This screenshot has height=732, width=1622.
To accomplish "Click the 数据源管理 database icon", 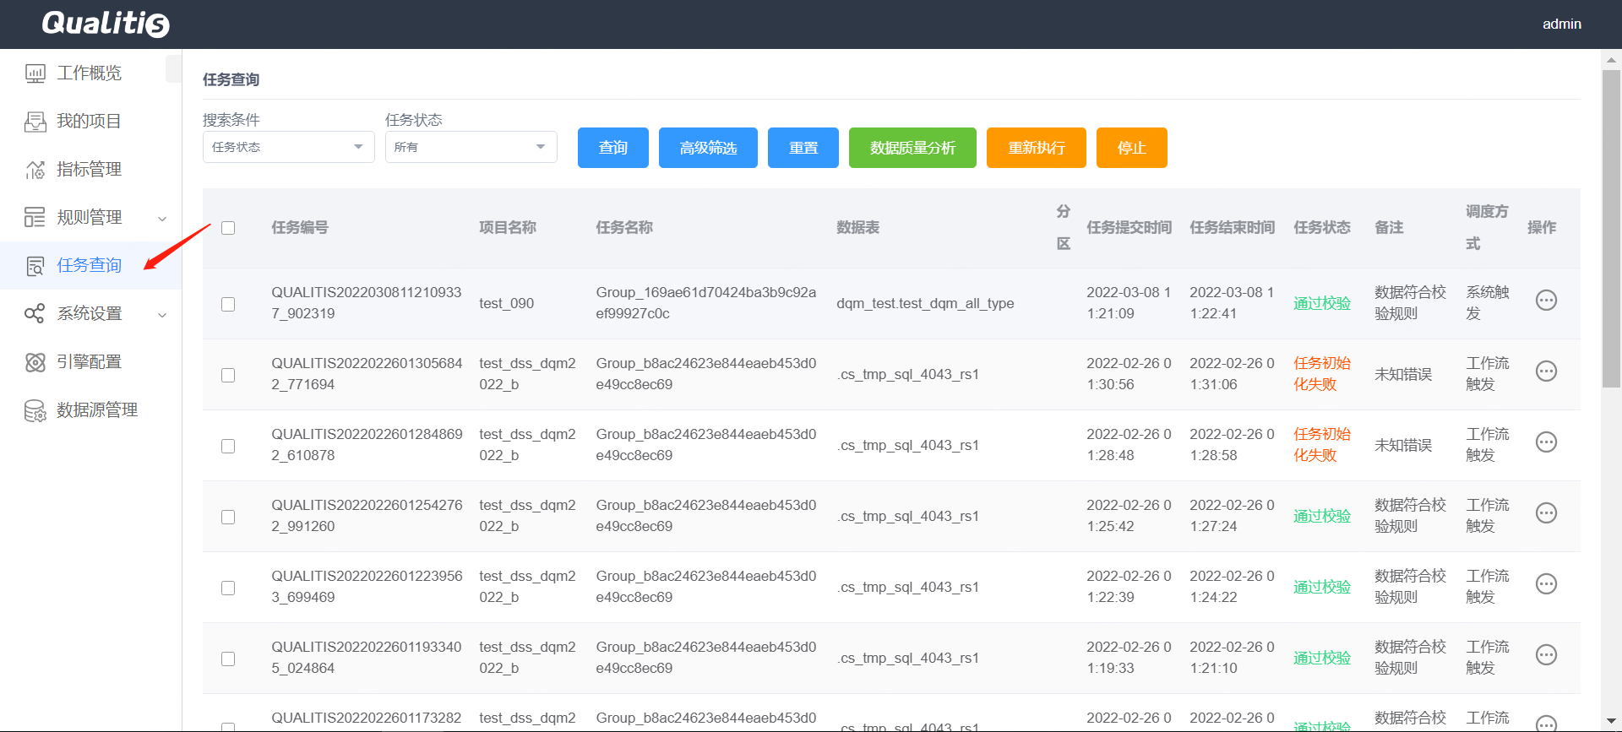I will tap(35, 410).
